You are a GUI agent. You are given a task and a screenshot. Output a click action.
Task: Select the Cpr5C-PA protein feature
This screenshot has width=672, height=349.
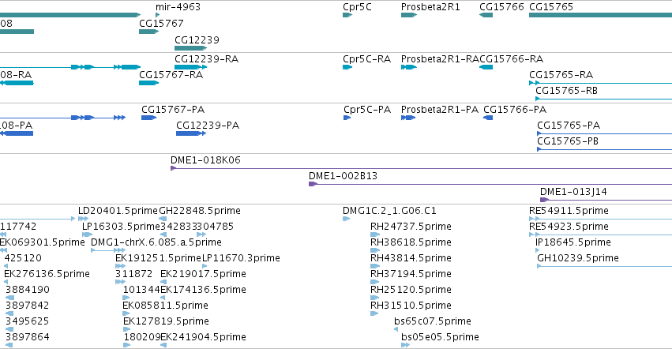point(347,117)
